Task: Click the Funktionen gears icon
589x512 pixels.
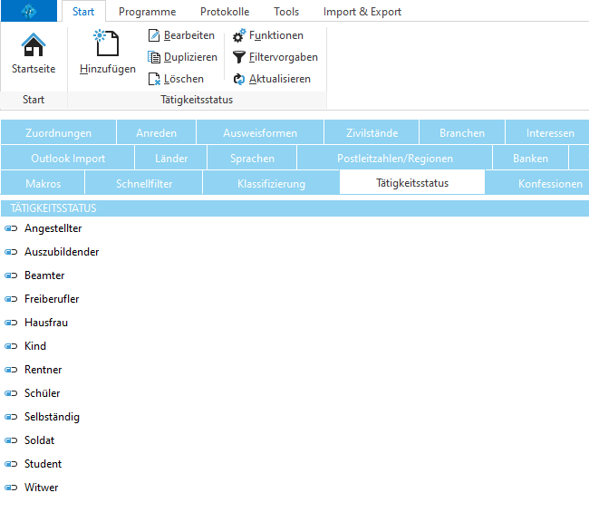Action: pos(239,35)
